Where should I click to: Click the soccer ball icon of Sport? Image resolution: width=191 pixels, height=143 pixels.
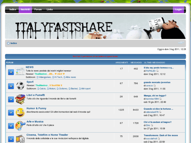20,86
